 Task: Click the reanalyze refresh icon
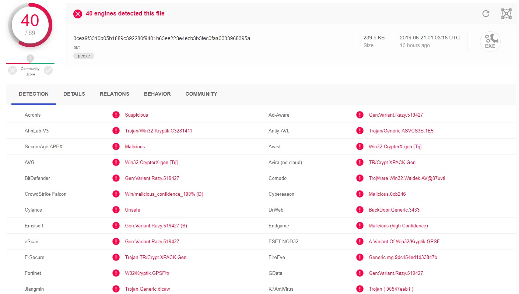(x=486, y=14)
